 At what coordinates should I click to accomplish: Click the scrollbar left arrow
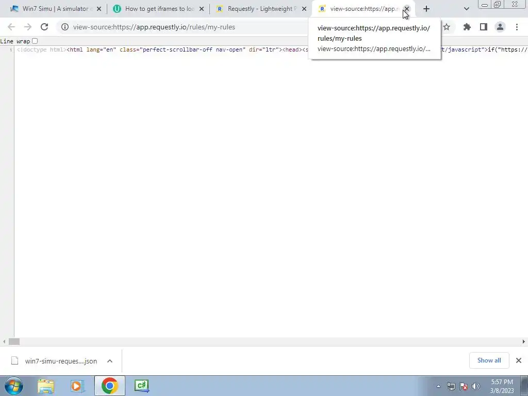(x=4, y=342)
